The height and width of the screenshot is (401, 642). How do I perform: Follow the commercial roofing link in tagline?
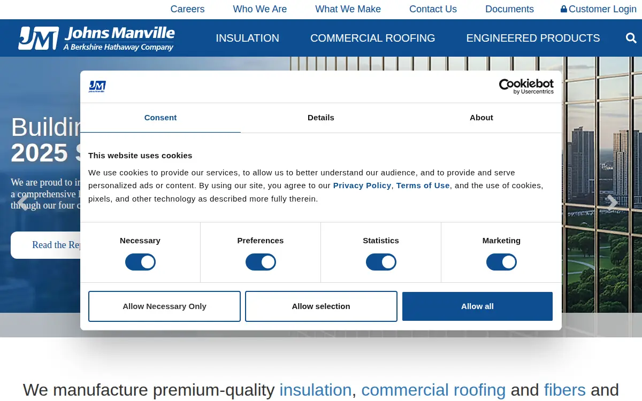433,390
